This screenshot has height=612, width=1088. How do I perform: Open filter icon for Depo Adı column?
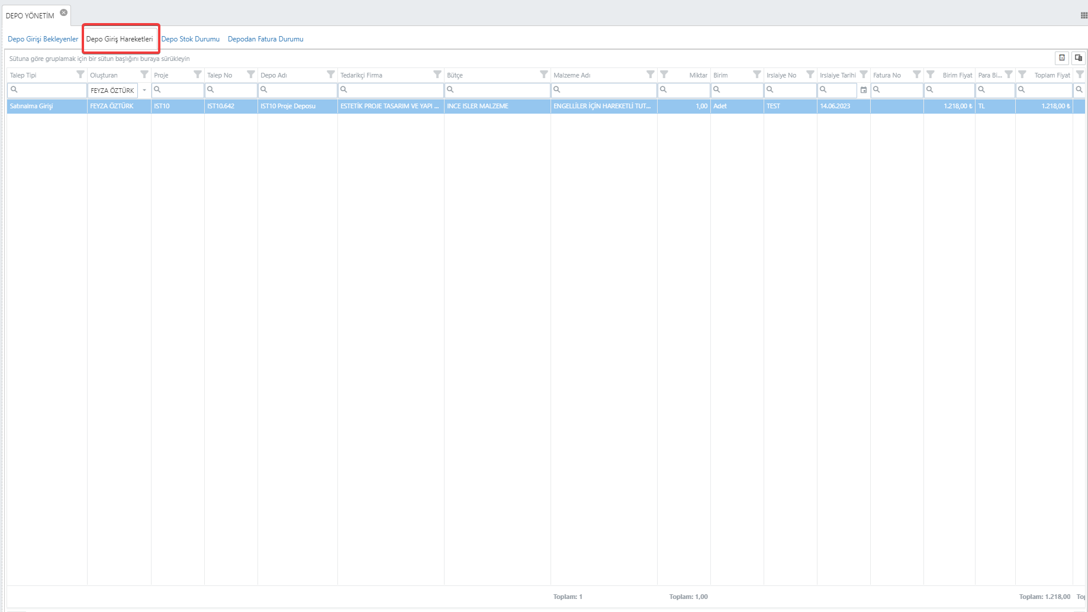[x=331, y=75]
